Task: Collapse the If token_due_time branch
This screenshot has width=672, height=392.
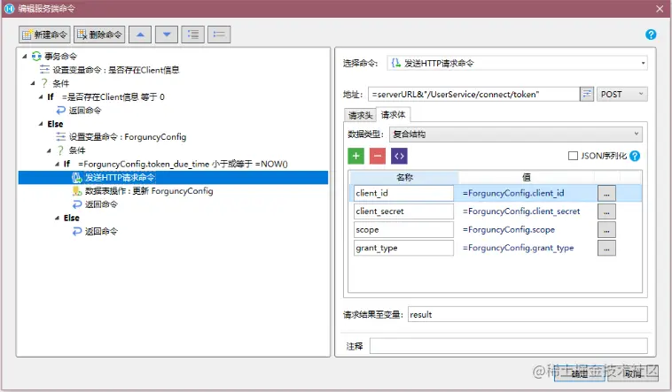Action: pos(57,164)
